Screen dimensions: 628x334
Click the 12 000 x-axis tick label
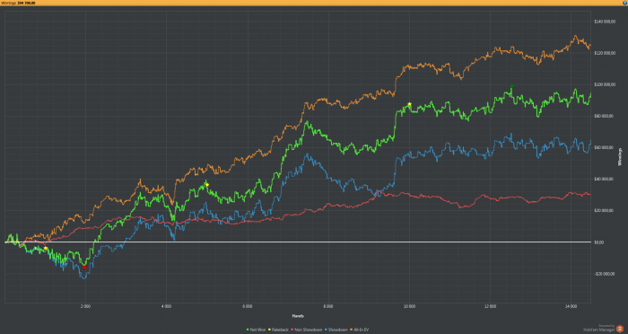tap(490, 307)
